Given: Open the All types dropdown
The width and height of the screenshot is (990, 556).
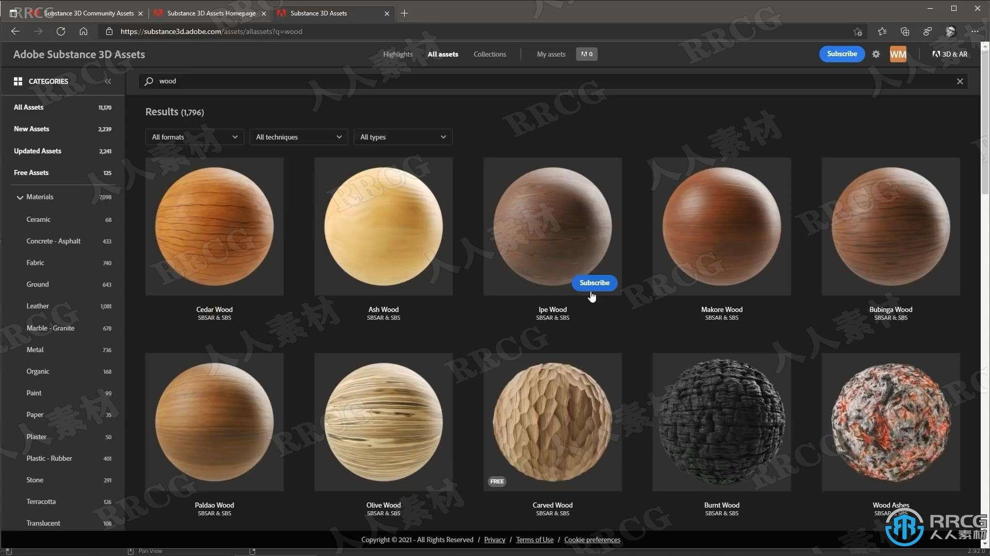Looking at the screenshot, I should point(403,137).
